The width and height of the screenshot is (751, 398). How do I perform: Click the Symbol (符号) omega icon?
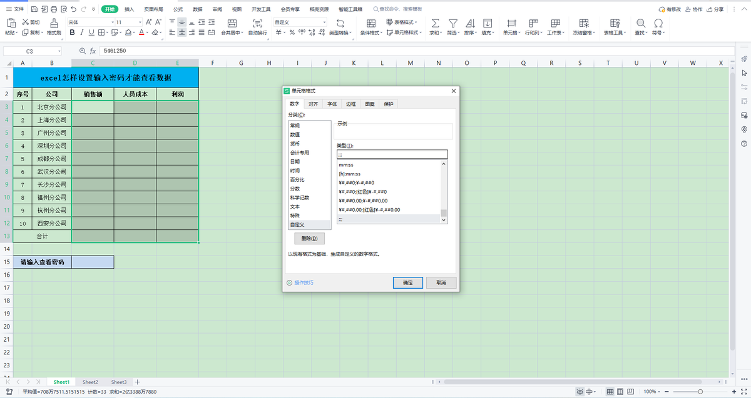coord(658,22)
